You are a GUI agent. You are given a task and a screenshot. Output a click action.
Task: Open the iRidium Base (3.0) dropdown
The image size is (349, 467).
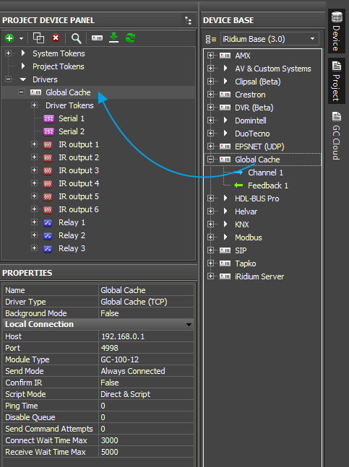pyautogui.click(x=270, y=39)
